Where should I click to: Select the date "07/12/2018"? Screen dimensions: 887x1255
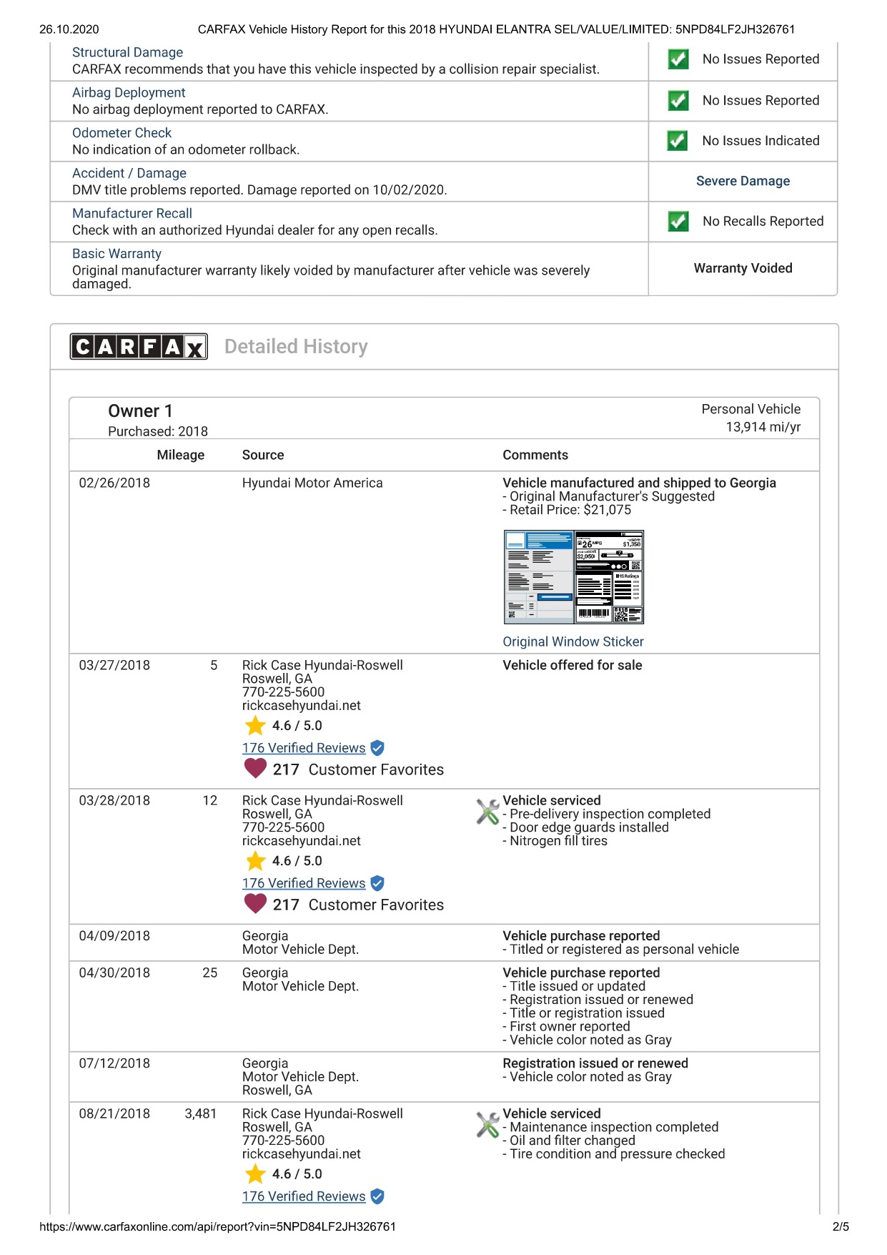click(x=114, y=1063)
